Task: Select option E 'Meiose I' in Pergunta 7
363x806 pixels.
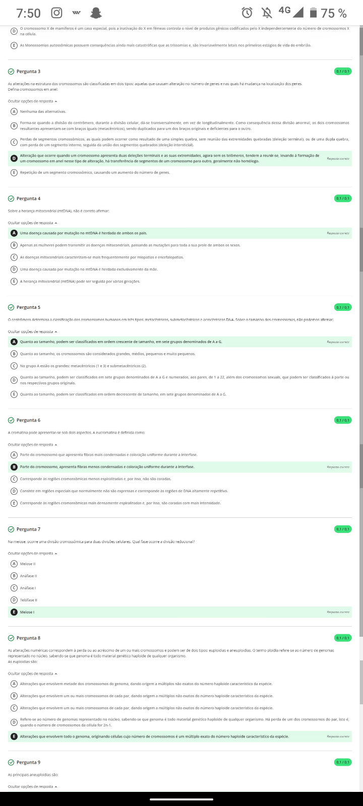Action: pyautogui.click(x=14, y=612)
